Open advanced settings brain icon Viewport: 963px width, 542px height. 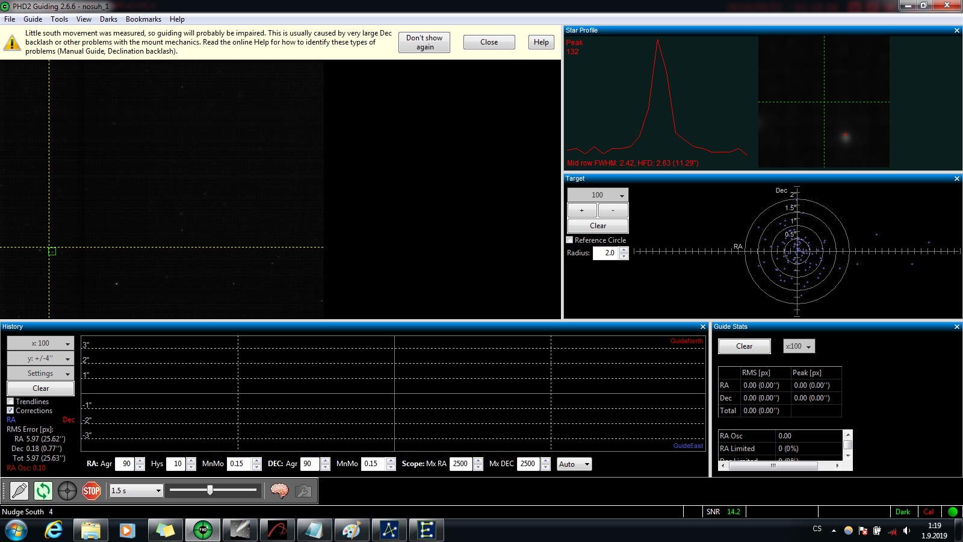(279, 491)
